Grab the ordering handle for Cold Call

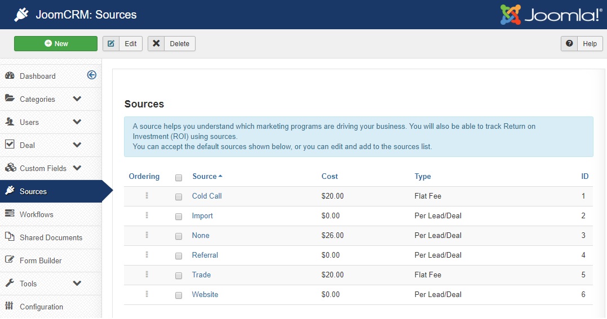click(x=147, y=196)
